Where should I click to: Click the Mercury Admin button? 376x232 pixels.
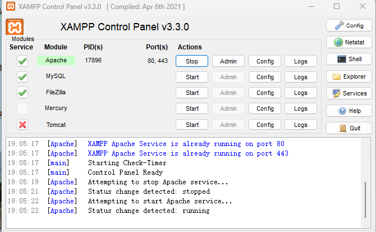[228, 108]
